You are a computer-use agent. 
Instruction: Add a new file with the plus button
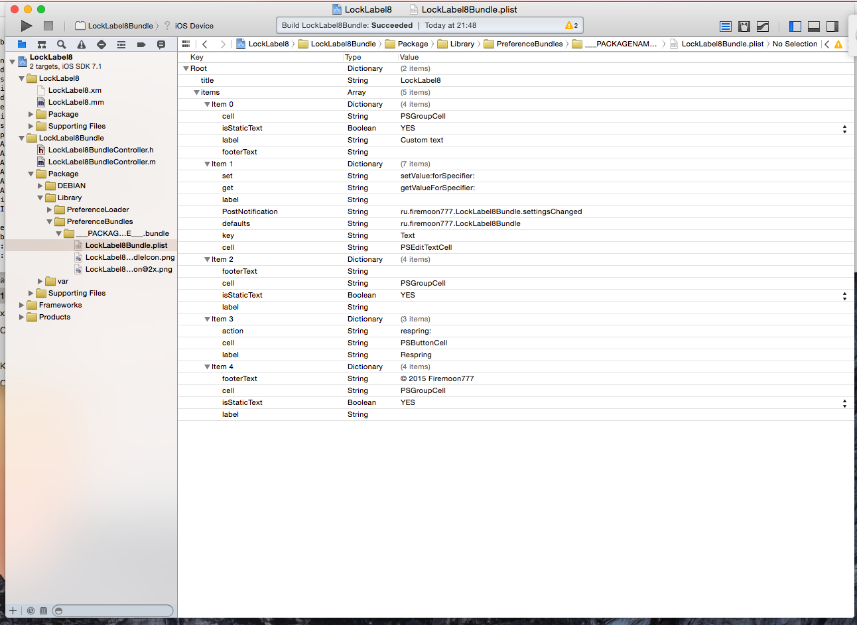[13, 610]
